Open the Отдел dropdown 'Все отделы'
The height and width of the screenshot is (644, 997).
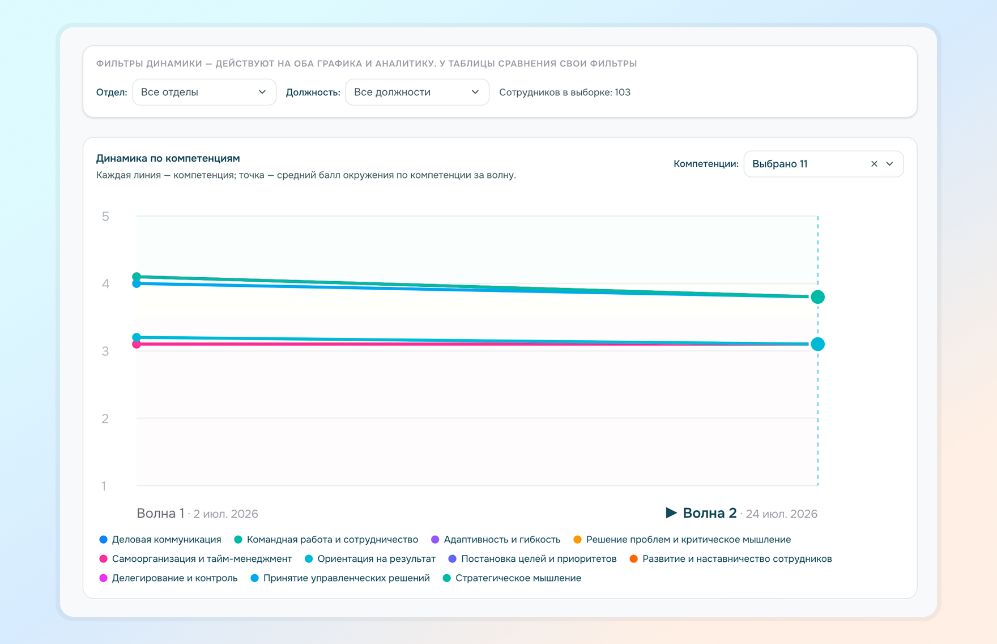coord(204,92)
